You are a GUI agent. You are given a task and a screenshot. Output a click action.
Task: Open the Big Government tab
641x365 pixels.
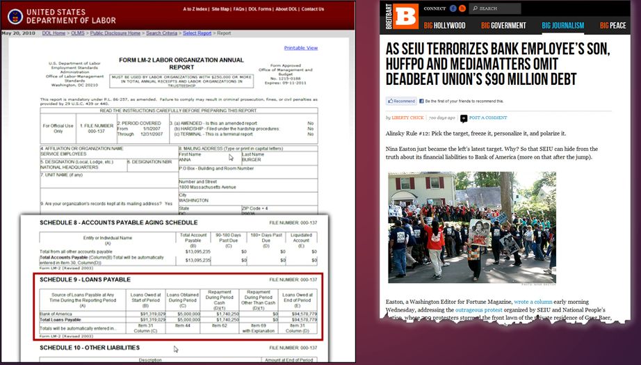[x=503, y=25]
